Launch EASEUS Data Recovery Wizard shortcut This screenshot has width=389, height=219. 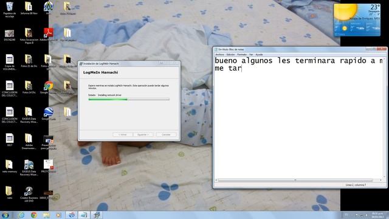29,168
